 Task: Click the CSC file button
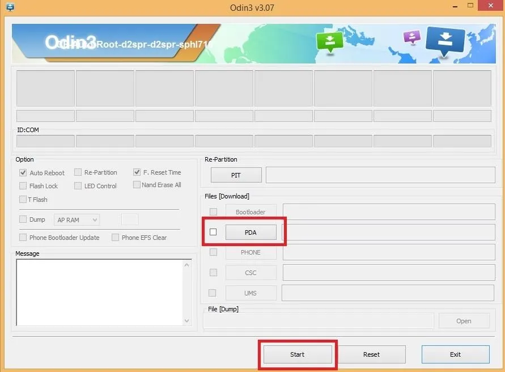(251, 273)
